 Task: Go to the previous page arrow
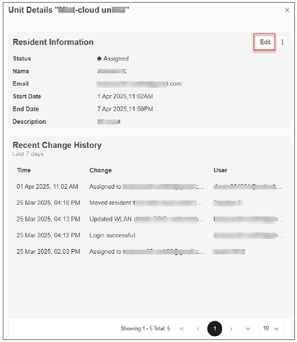(198, 328)
